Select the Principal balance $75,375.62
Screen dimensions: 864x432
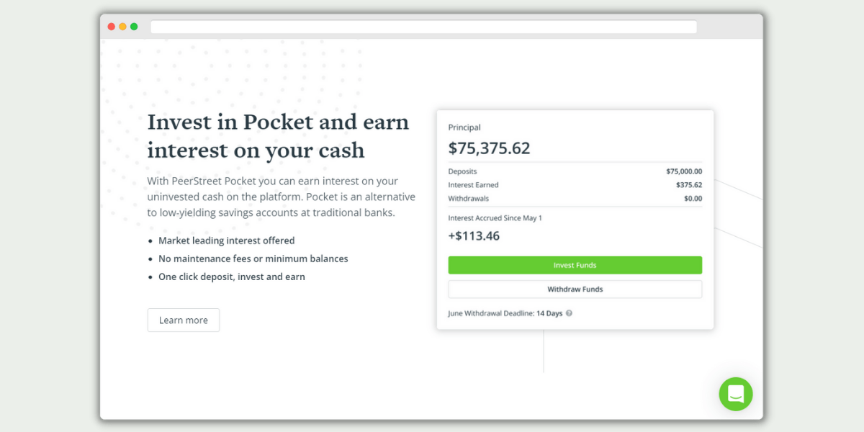[490, 148]
